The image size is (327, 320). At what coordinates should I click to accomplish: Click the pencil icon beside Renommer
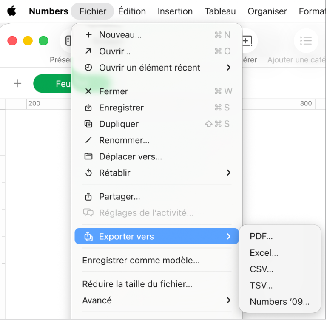pyautogui.click(x=88, y=140)
